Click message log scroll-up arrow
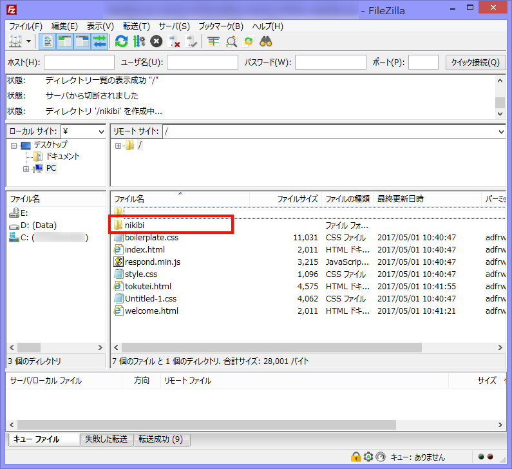The height and width of the screenshot is (469, 512). tap(500, 81)
